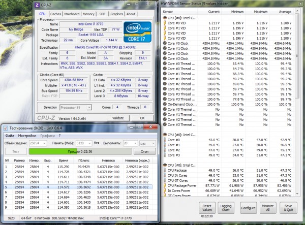The image size is (305, 225).
Task: Open the 'раз' units dropdown
Action: pyautogui.click(x=147, y=143)
